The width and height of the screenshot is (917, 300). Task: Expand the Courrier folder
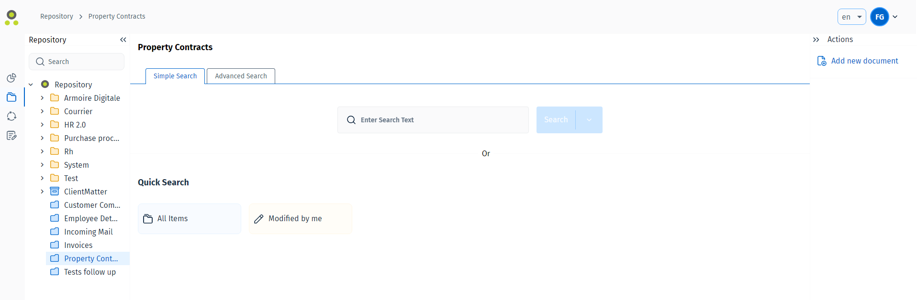pos(42,111)
